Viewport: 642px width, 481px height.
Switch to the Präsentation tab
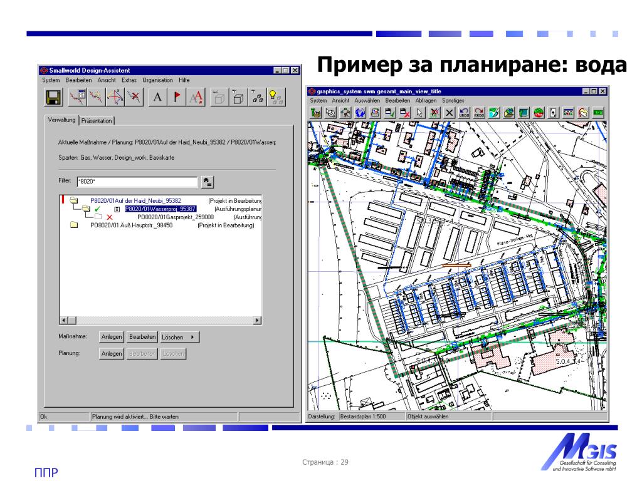click(x=97, y=121)
